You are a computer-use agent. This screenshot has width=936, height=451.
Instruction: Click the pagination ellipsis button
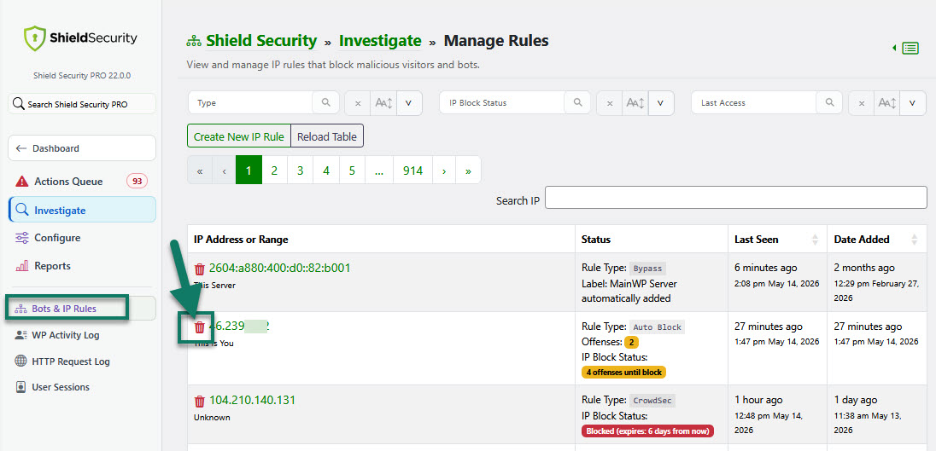(x=379, y=171)
